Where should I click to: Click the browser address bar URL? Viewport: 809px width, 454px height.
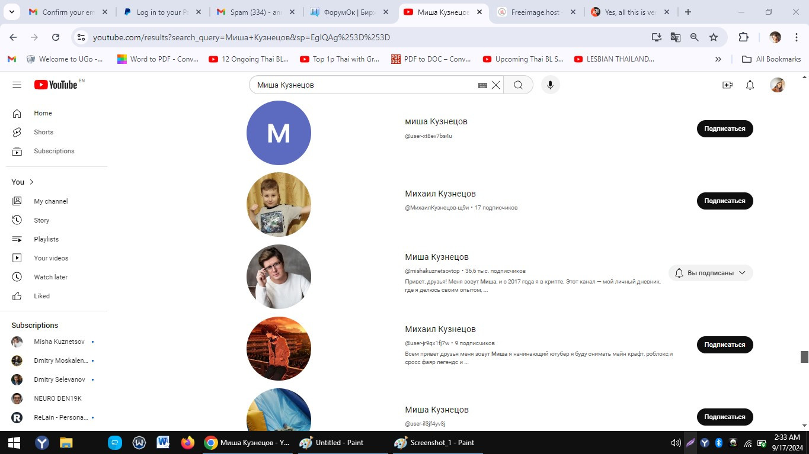click(x=241, y=37)
